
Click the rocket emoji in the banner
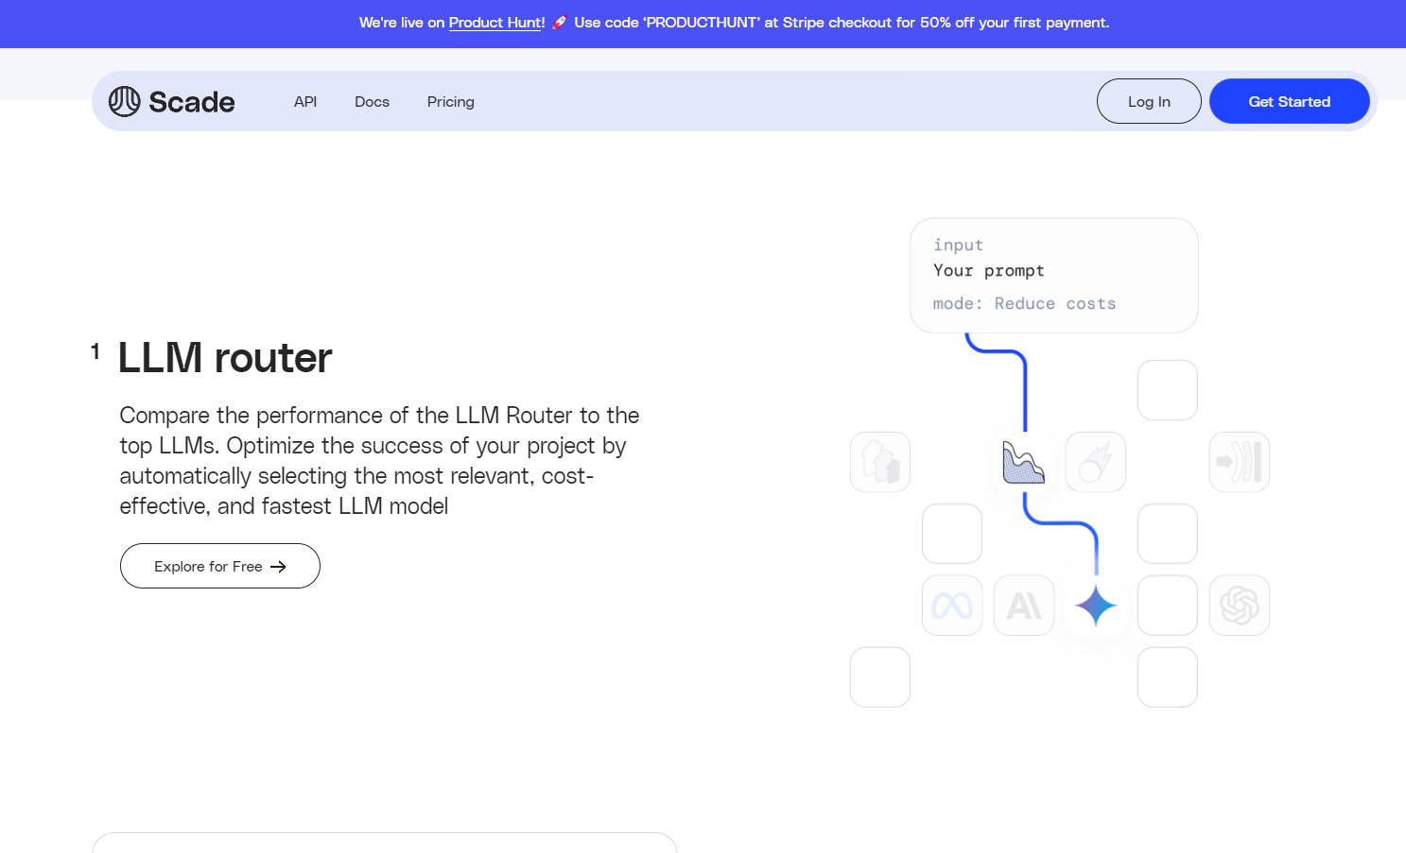[x=559, y=23]
